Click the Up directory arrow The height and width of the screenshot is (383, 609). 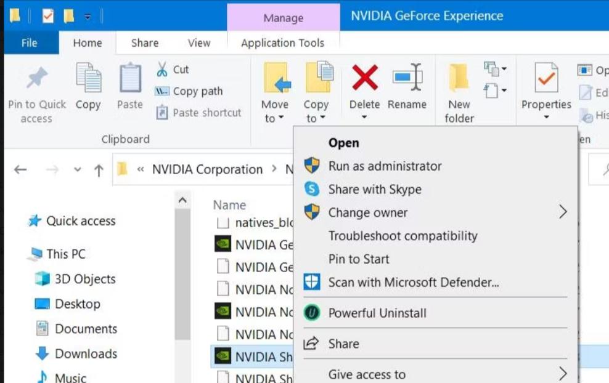click(x=98, y=170)
